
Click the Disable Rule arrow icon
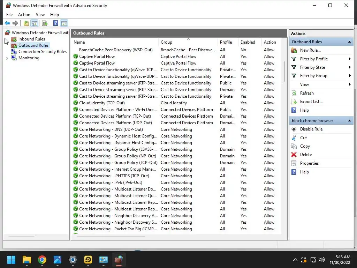pos(294,129)
